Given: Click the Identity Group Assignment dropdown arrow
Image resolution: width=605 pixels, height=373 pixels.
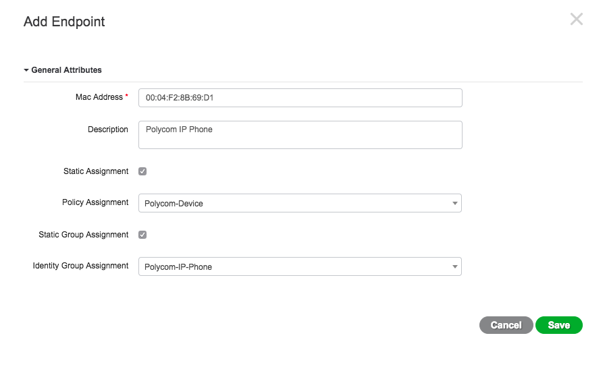Looking at the screenshot, I should click(454, 266).
